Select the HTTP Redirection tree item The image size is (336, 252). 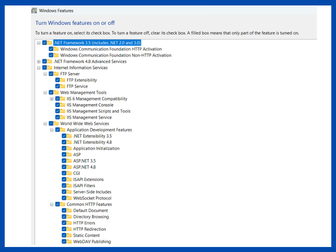pyautogui.click(x=89, y=229)
